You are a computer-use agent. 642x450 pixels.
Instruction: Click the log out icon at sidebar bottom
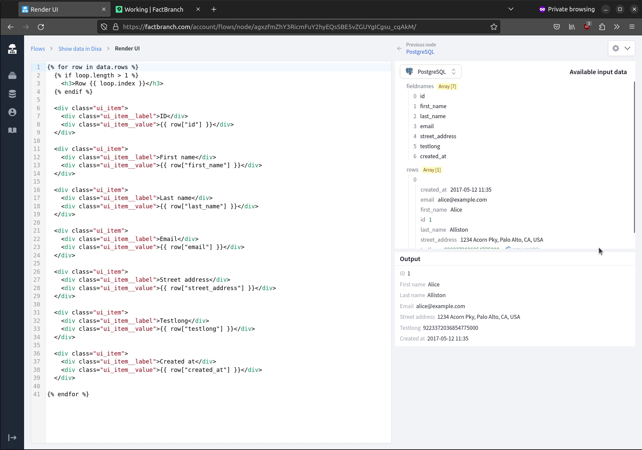point(12,438)
